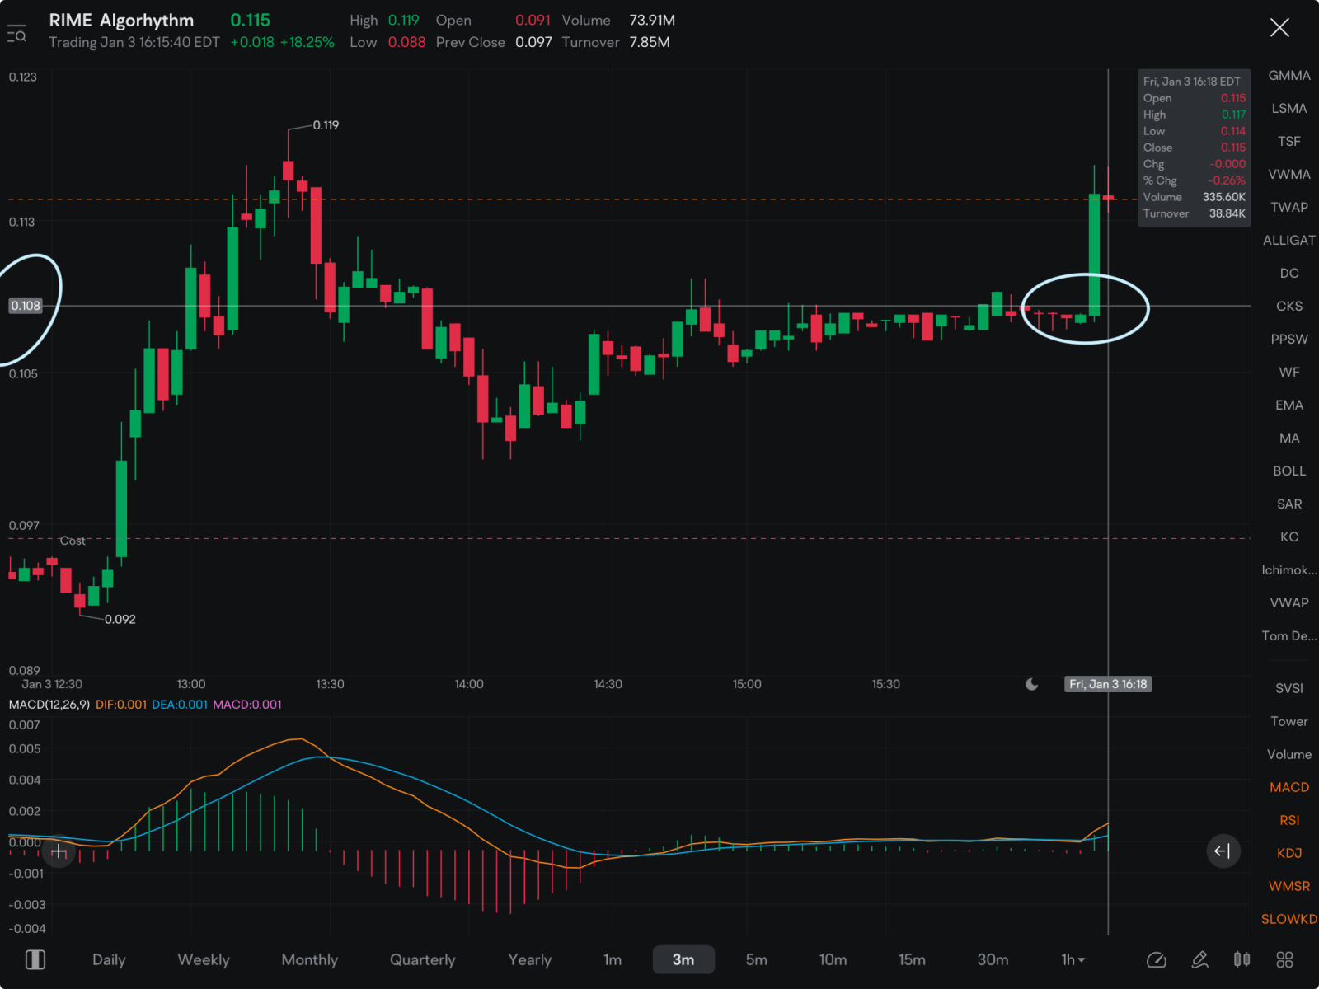Enable the WF indicator
Image resolution: width=1319 pixels, height=989 pixels.
[x=1289, y=372]
